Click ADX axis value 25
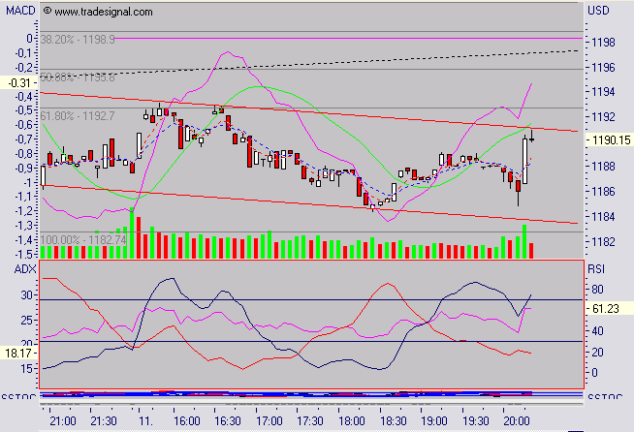The height and width of the screenshot is (432, 634). [27, 321]
